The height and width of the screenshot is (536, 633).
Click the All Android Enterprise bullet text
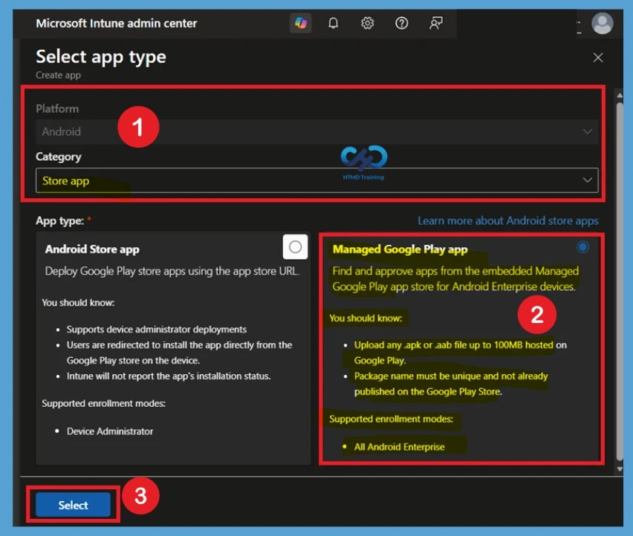point(399,446)
